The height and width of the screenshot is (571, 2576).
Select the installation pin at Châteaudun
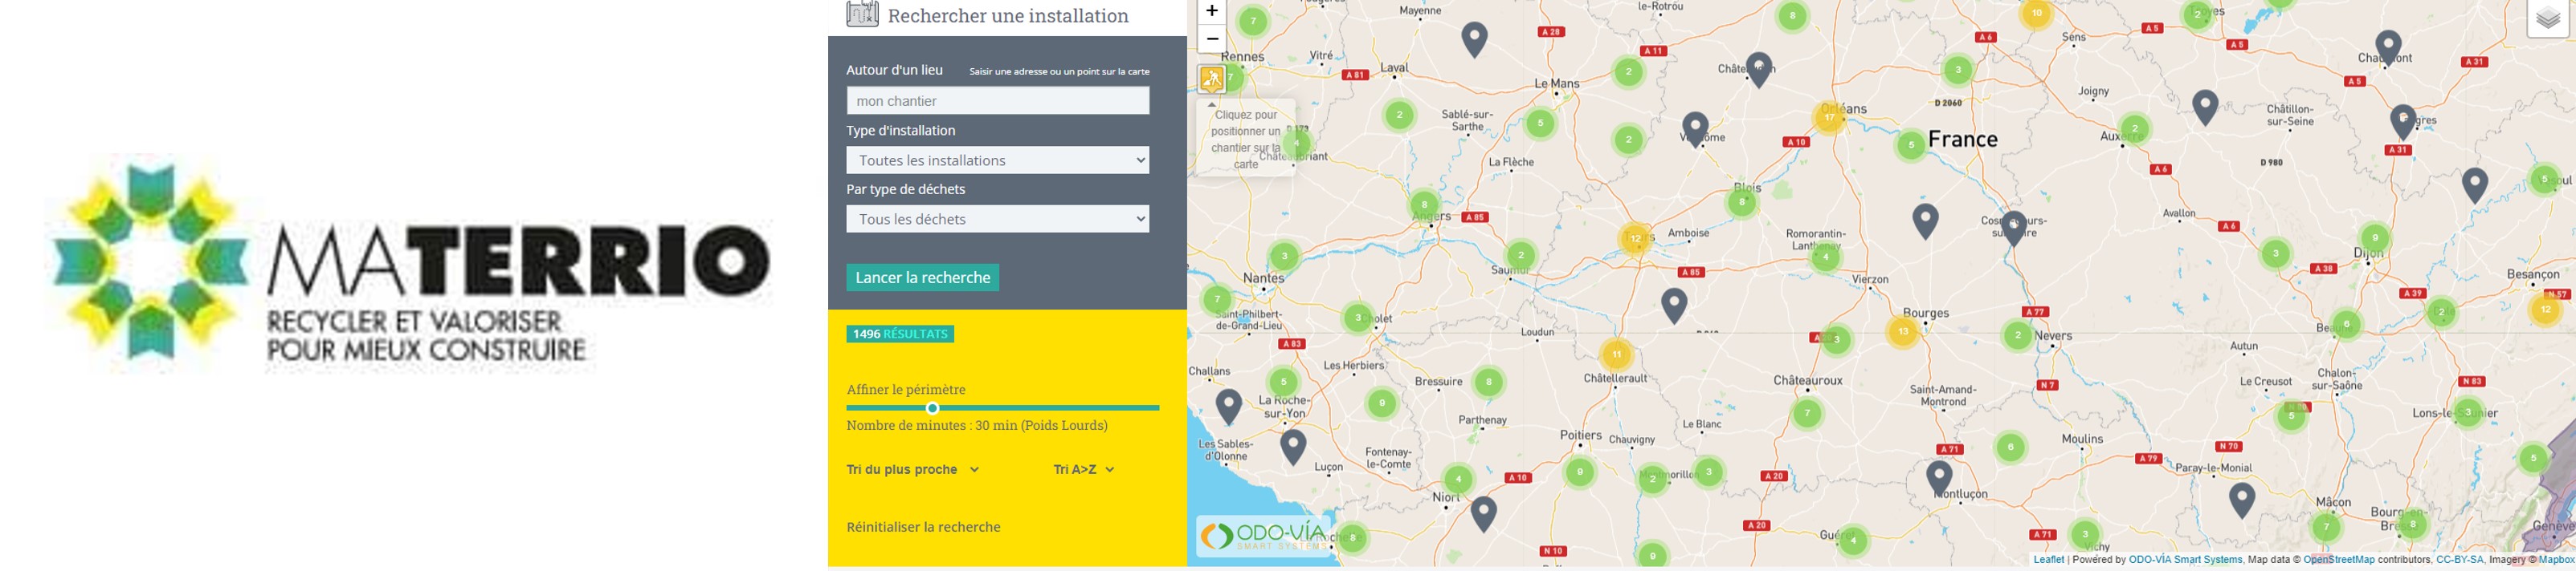(1759, 70)
